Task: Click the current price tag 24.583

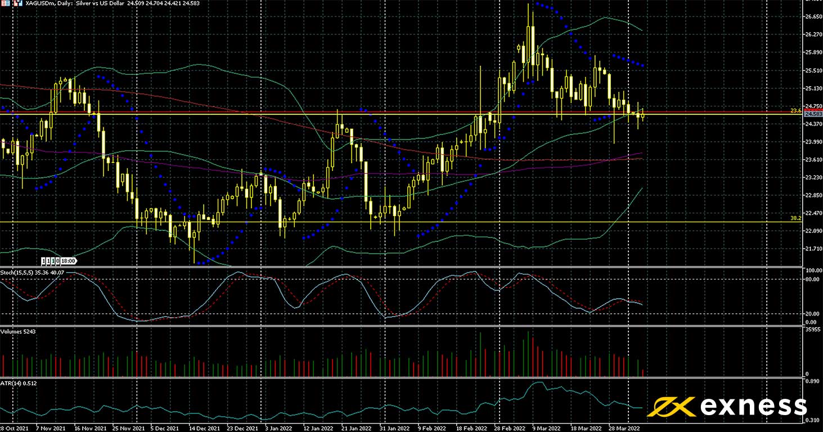Action: click(x=813, y=114)
